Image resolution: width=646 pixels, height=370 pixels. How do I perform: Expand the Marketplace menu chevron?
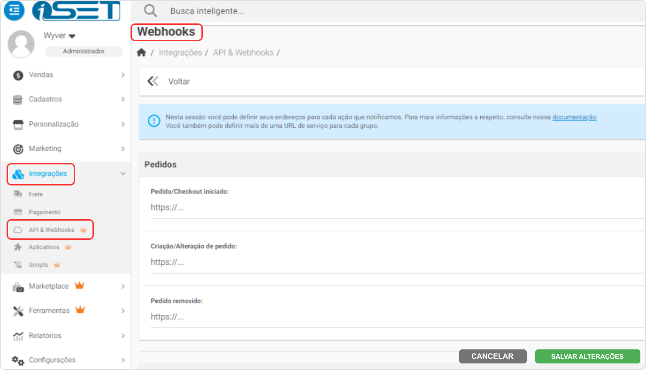coord(123,286)
